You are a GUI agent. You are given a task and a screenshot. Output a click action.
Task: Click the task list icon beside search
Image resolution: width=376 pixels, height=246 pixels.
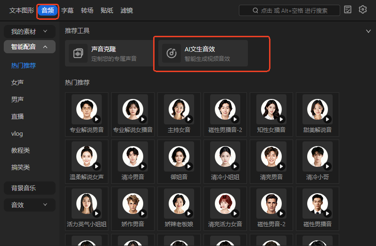347,10
